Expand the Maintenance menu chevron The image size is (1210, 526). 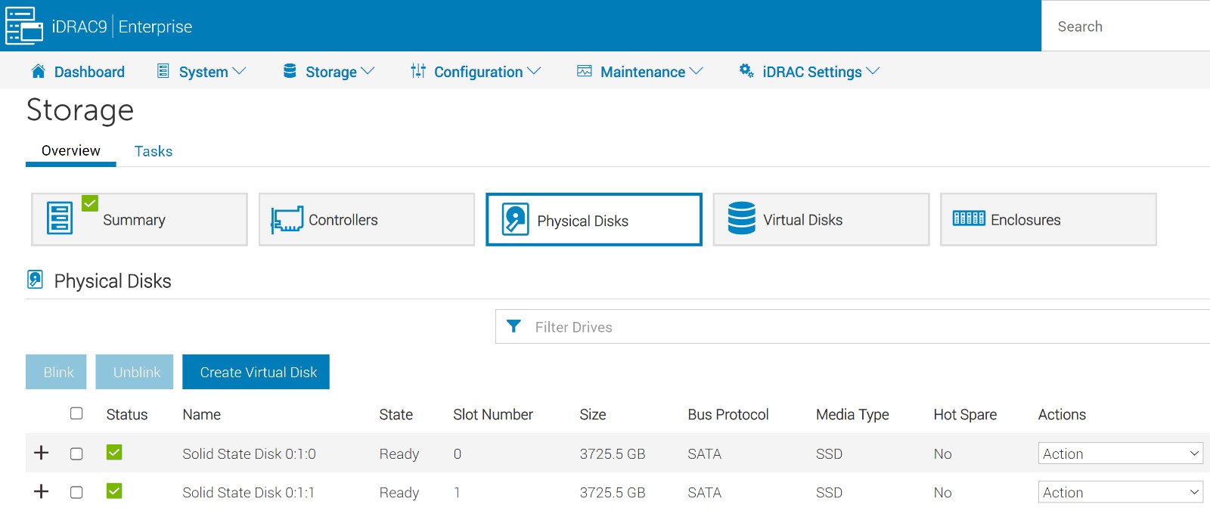(x=697, y=71)
